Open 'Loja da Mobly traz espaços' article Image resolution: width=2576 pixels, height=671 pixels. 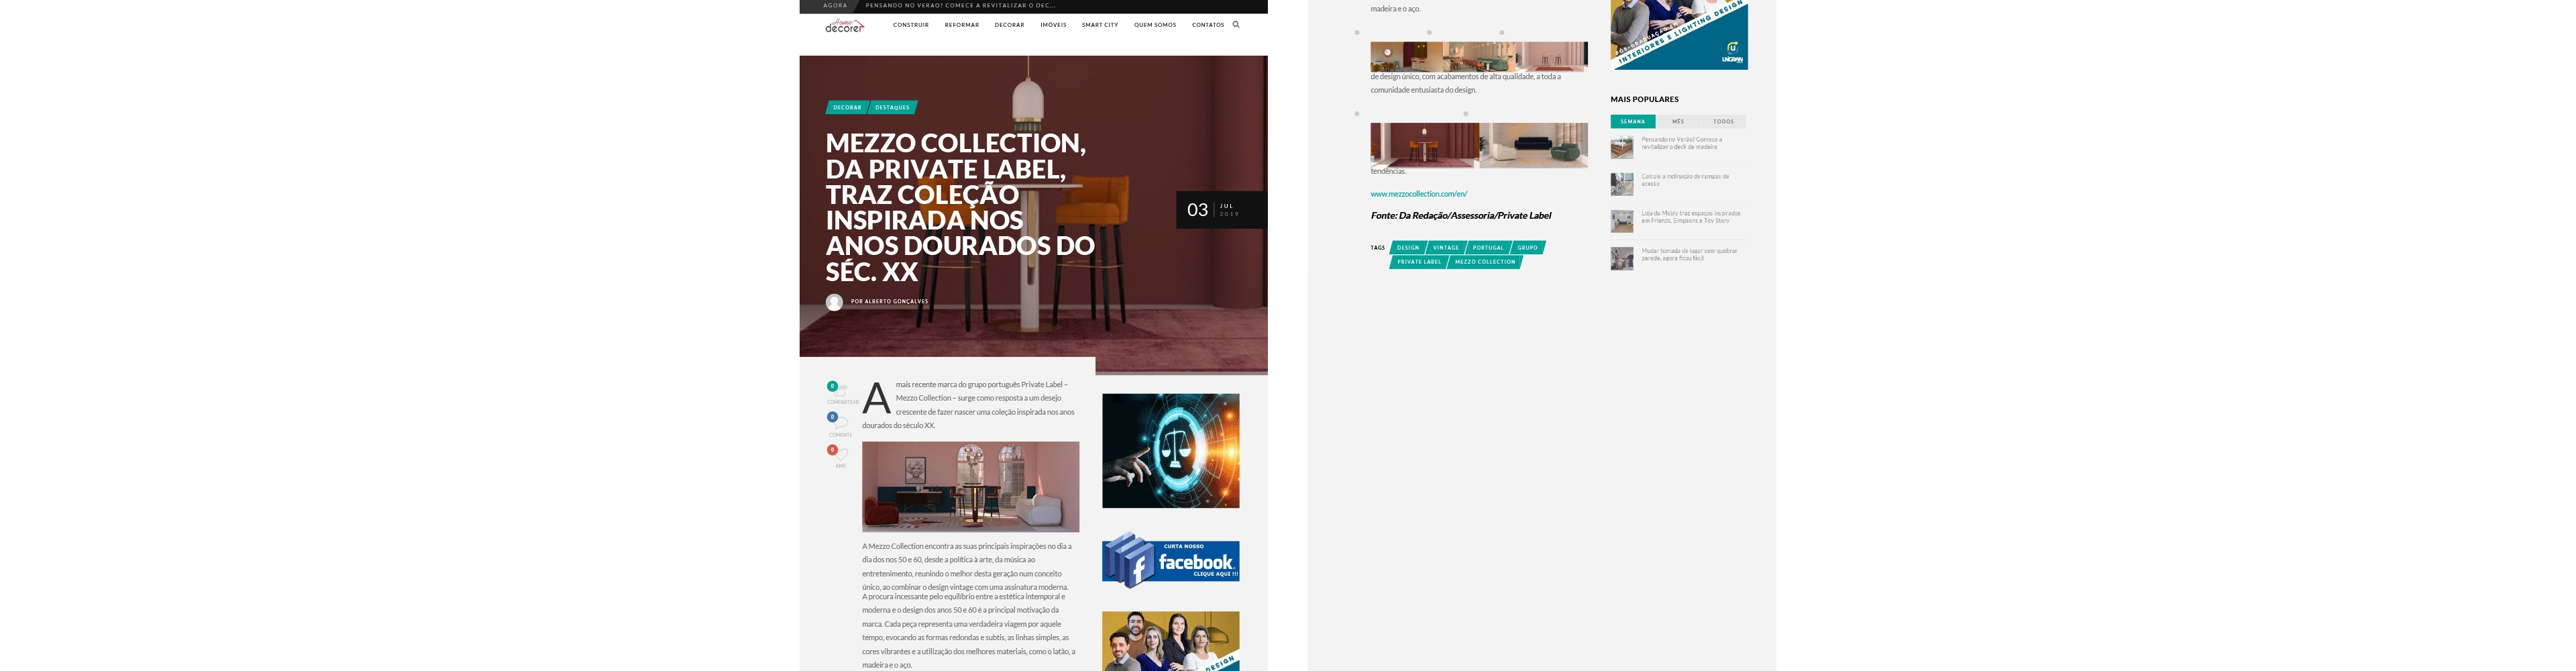(1691, 217)
